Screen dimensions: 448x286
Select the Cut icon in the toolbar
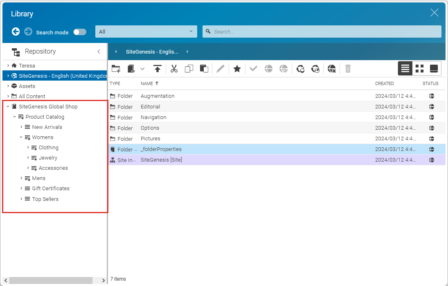pos(173,68)
